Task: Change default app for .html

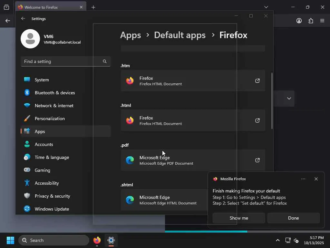Action: (x=193, y=120)
